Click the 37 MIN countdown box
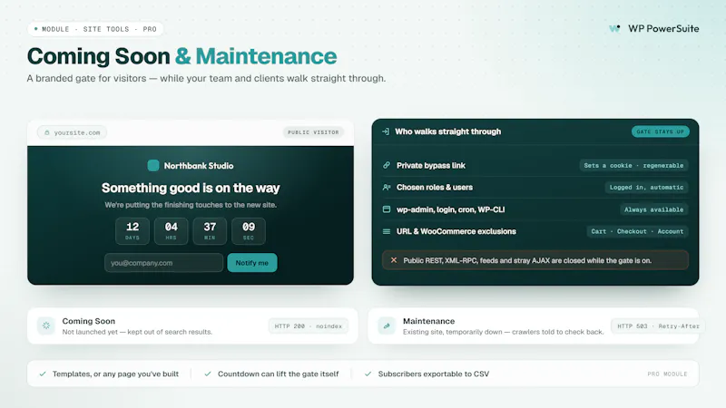The image size is (726, 408). (x=210, y=231)
